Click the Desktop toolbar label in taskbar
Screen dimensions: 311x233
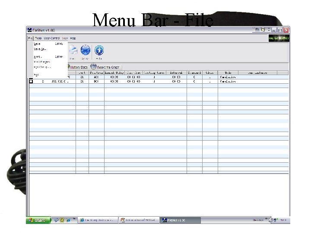(x=258, y=220)
